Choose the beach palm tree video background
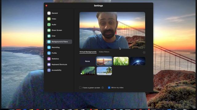The height and width of the screenshot is (110, 197). (104, 71)
